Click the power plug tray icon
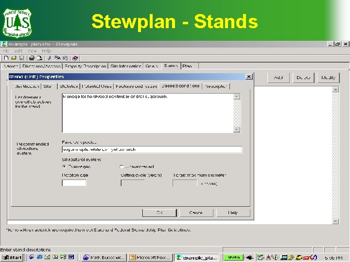 pos(249,258)
